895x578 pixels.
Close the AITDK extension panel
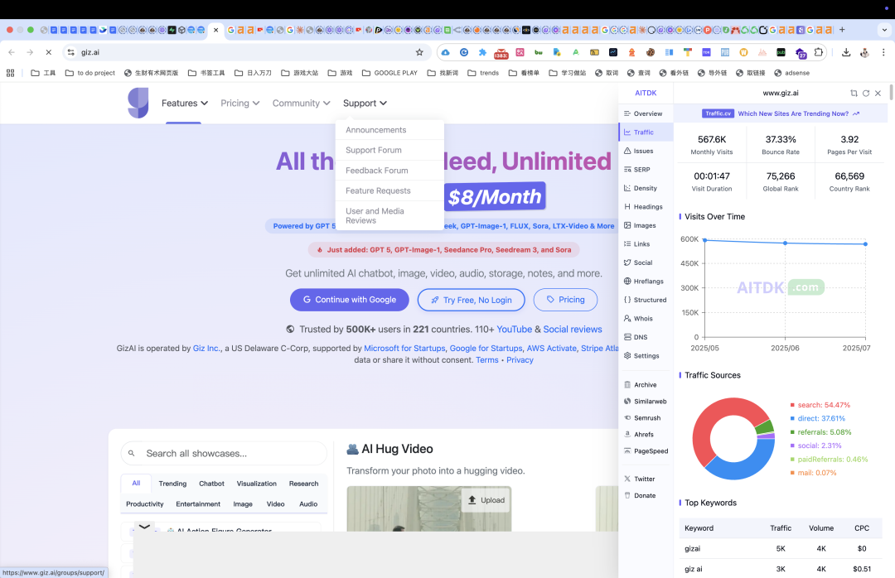click(878, 93)
